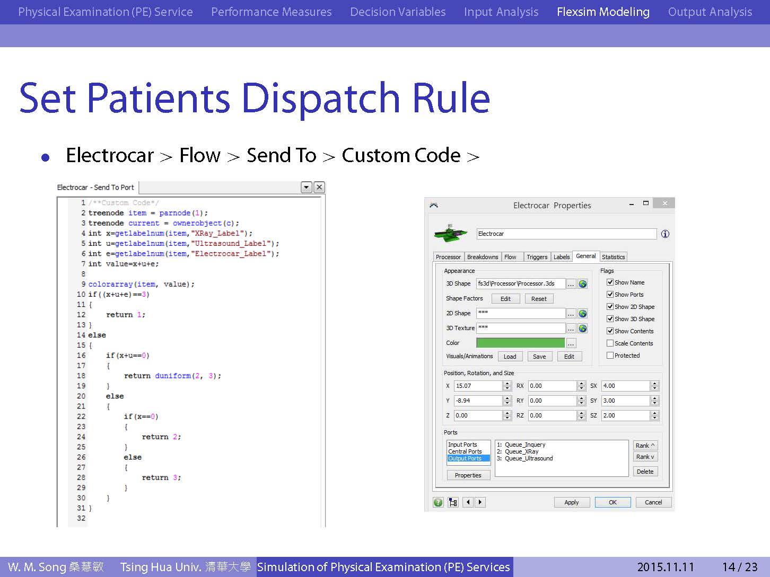Uncheck the Show Name checkbox
The height and width of the screenshot is (577, 770).
pyautogui.click(x=610, y=282)
